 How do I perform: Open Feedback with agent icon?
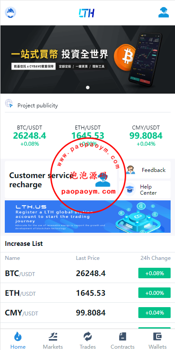(x=145, y=170)
